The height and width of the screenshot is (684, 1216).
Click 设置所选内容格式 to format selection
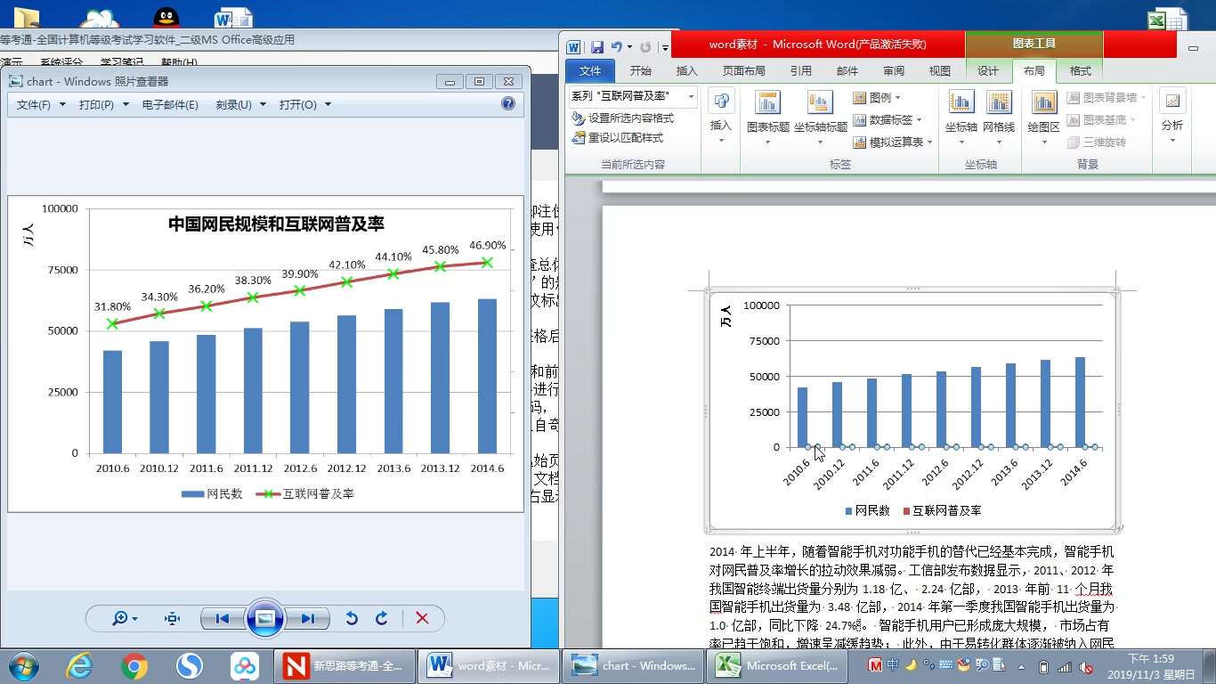pos(619,118)
